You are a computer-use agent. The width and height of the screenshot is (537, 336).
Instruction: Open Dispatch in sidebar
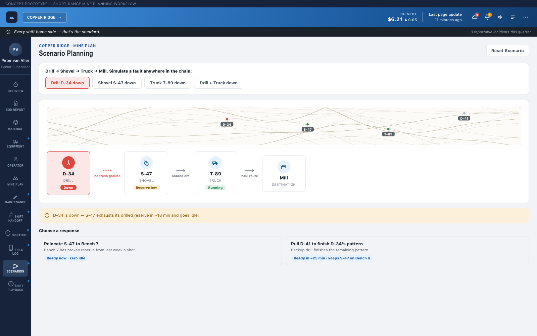click(15, 234)
